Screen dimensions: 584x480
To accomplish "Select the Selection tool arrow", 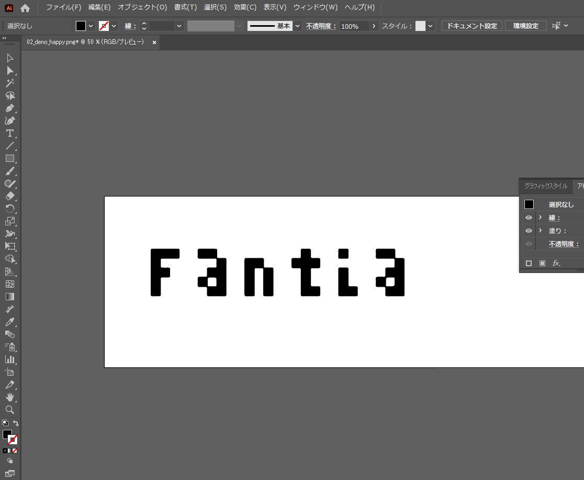I will (x=10, y=58).
